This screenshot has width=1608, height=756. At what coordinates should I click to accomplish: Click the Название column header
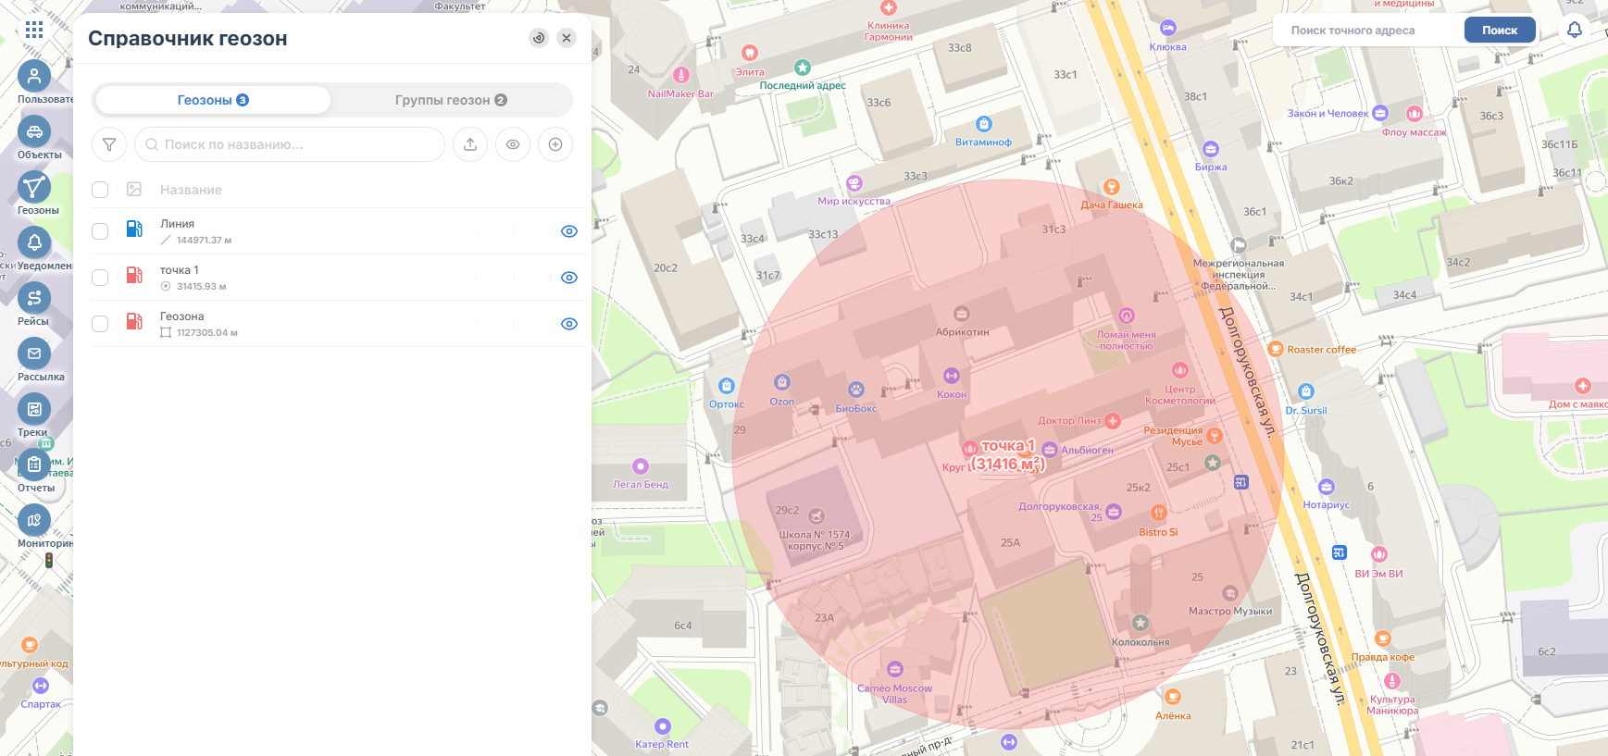191,190
